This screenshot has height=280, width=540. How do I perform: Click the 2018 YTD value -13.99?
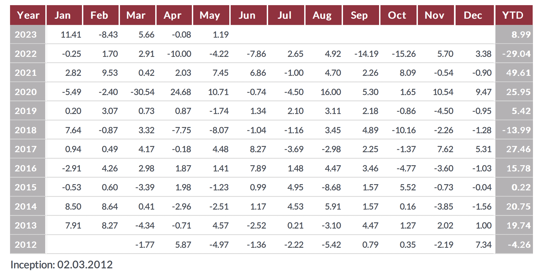click(516, 130)
